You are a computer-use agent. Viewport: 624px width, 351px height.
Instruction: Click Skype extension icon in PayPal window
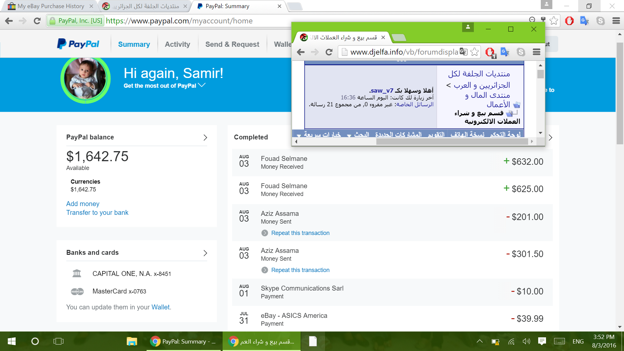coord(601,21)
